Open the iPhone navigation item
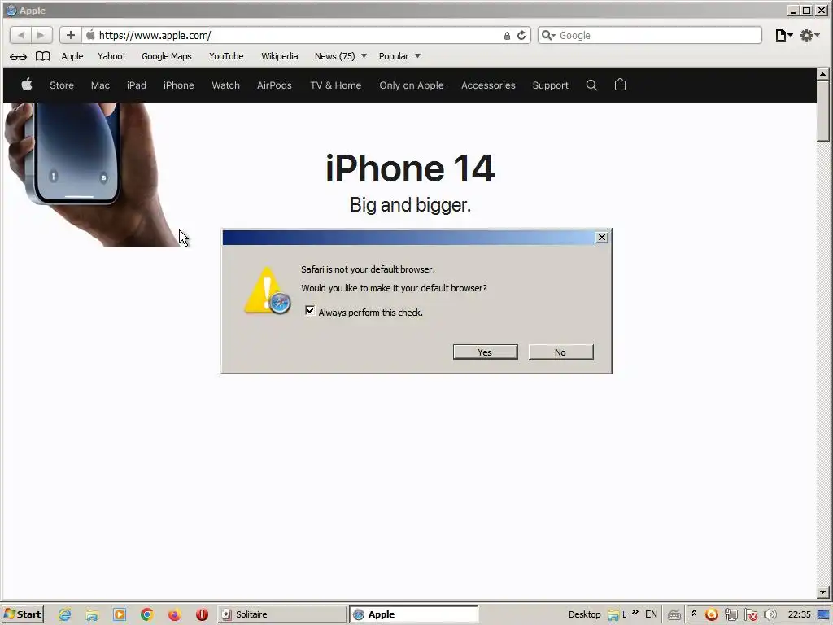Viewport: 833px width, 625px height. point(178,85)
